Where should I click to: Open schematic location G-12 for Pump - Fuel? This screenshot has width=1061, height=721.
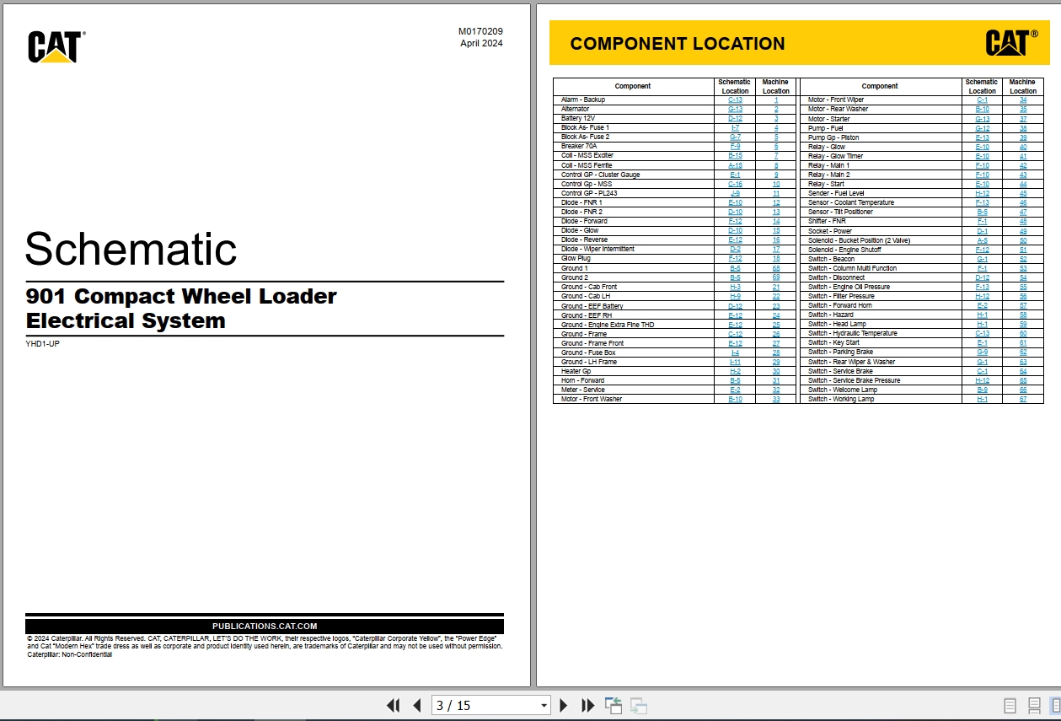click(x=982, y=128)
